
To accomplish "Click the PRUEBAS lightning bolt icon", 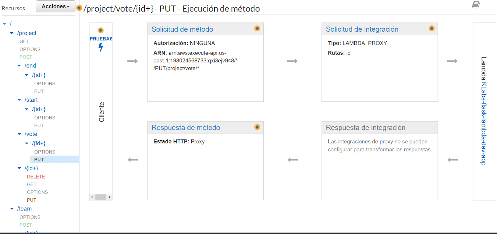I will click(x=101, y=47).
